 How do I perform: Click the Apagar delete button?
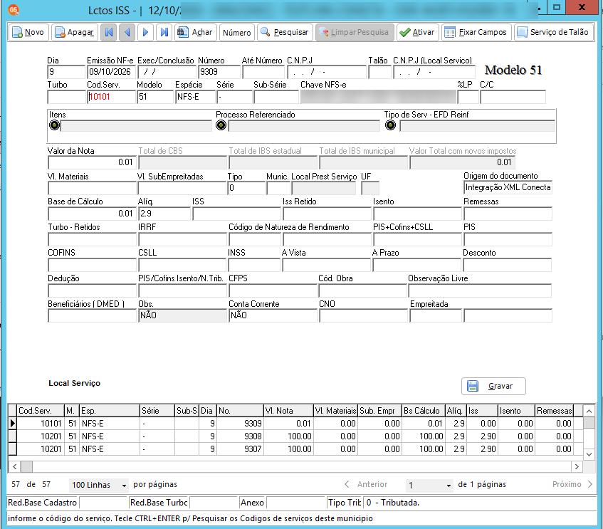coord(75,32)
